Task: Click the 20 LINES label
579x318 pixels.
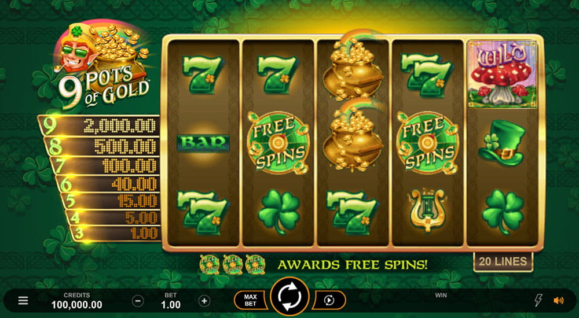Action: click(503, 261)
